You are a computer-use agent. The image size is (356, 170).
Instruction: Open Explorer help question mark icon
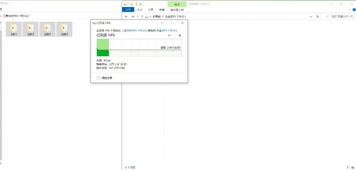coord(354,10)
